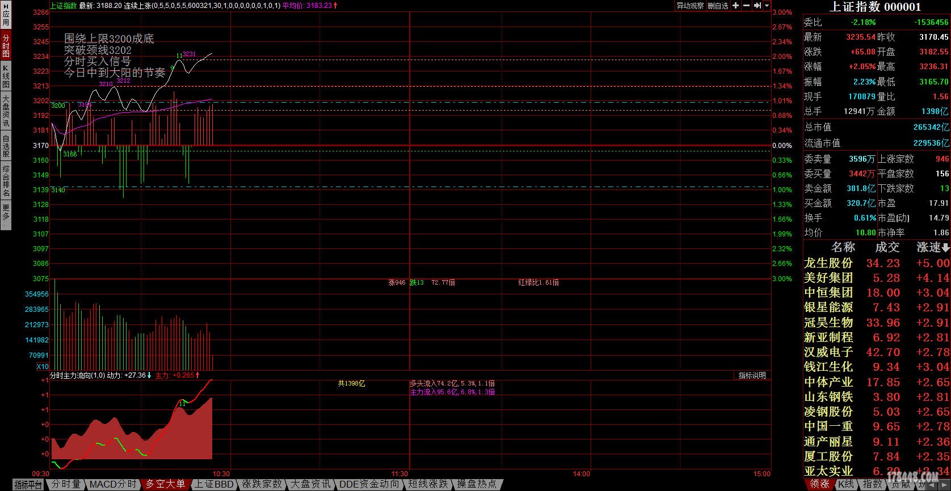
Task: Switch to the 涨跌家数 indicator tab
Action: [262, 484]
